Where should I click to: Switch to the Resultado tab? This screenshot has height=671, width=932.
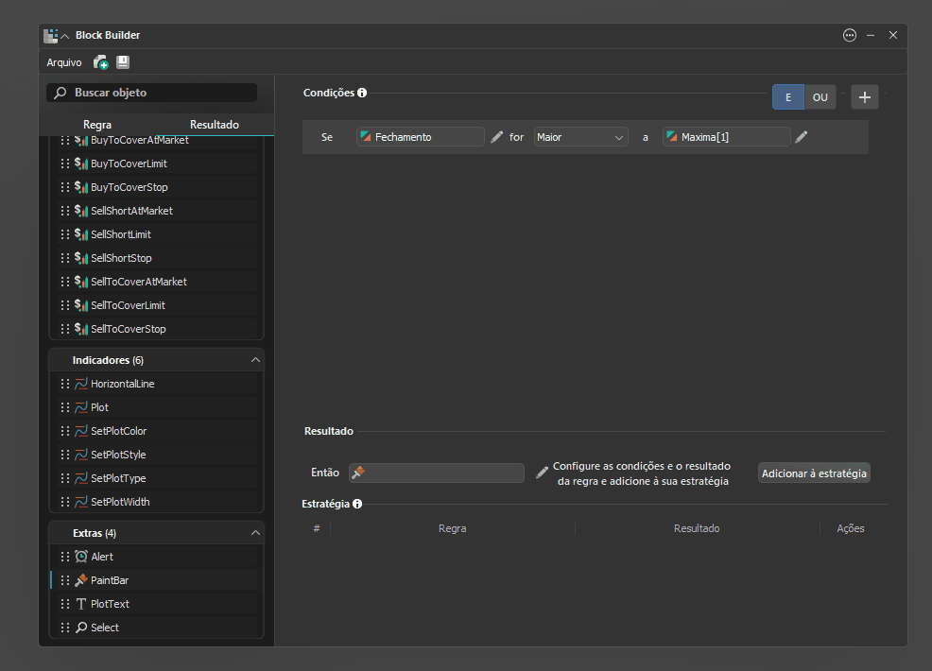214,125
